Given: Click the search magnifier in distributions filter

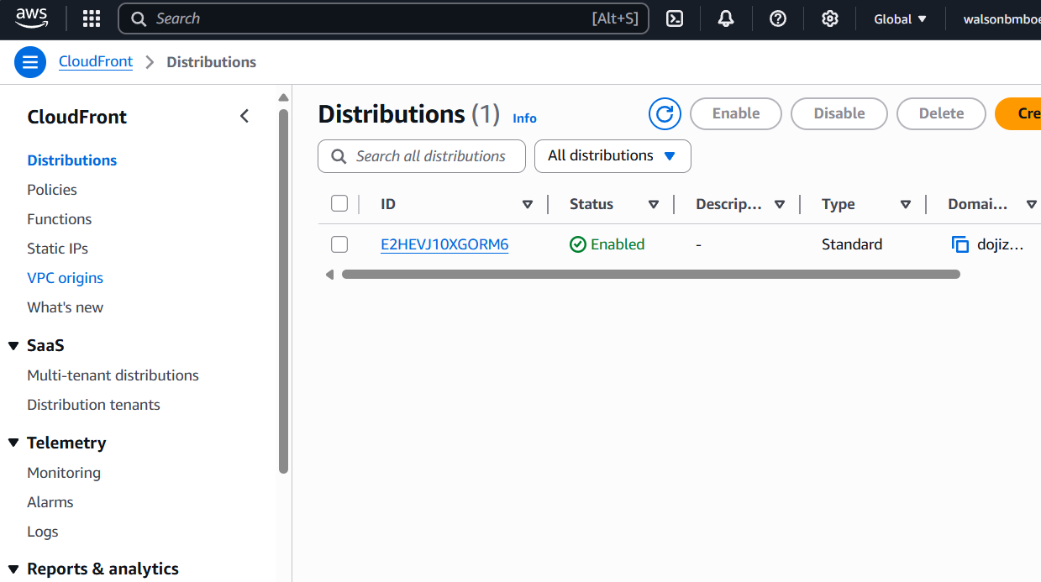Looking at the screenshot, I should [339, 156].
